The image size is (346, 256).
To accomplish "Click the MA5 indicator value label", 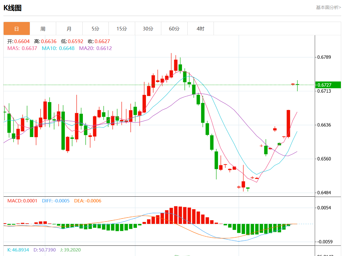I will pyautogui.click(x=22, y=48).
